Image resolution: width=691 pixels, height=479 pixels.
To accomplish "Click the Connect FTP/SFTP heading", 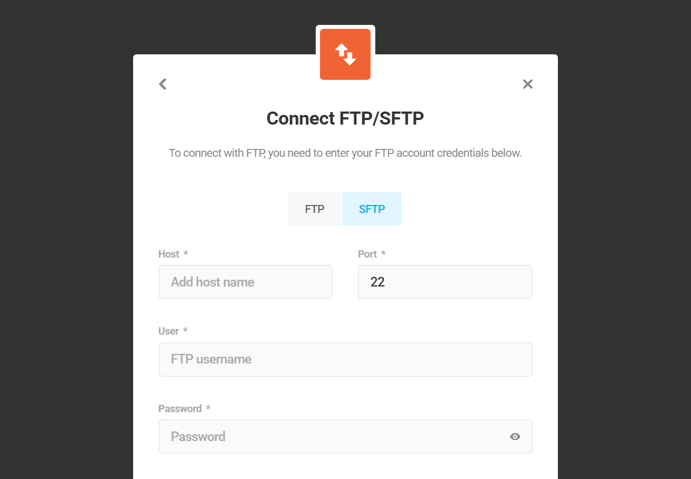I will pyautogui.click(x=345, y=118).
